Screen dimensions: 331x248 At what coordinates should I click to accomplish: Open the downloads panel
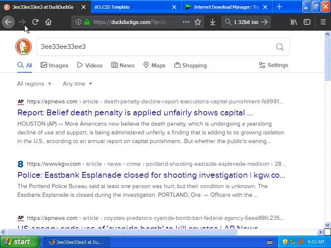click(213, 22)
